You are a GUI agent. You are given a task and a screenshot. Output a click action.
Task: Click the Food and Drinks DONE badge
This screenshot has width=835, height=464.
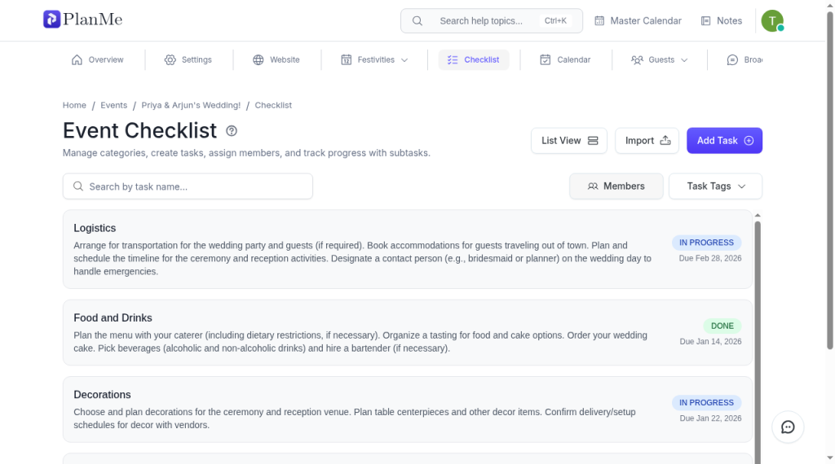[722, 326]
